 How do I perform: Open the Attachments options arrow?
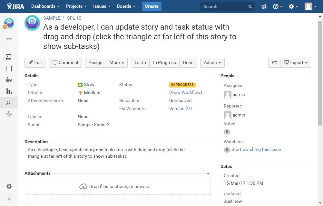point(208,174)
